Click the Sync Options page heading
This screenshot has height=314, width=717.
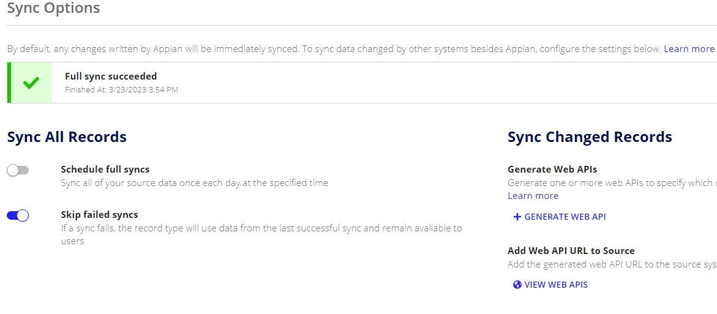(x=53, y=8)
